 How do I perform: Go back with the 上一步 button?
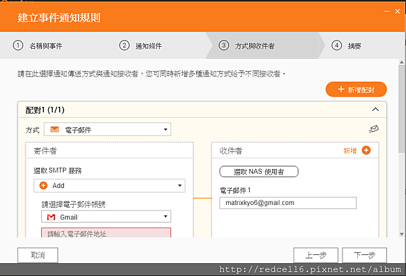(316, 255)
